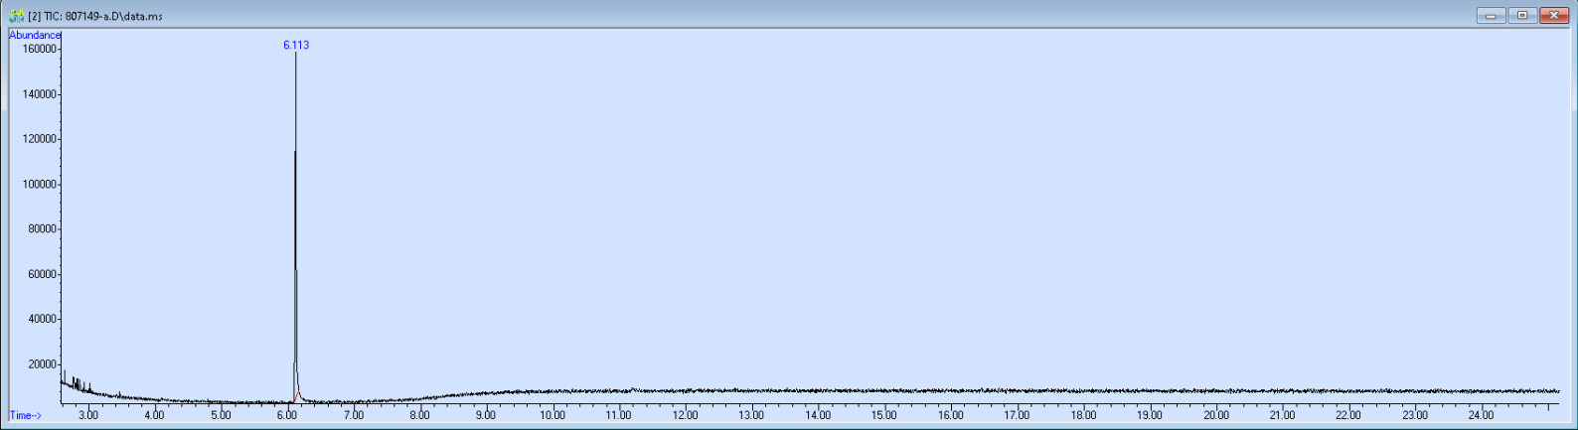Viewport: 1578px width, 430px height.
Task: Click the 23.00 time axis tick label
Action: pos(1415,415)
